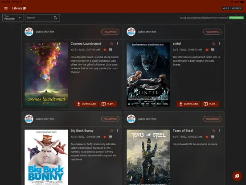
Task: Open the hamburger navigation menu
Action: 6,8
